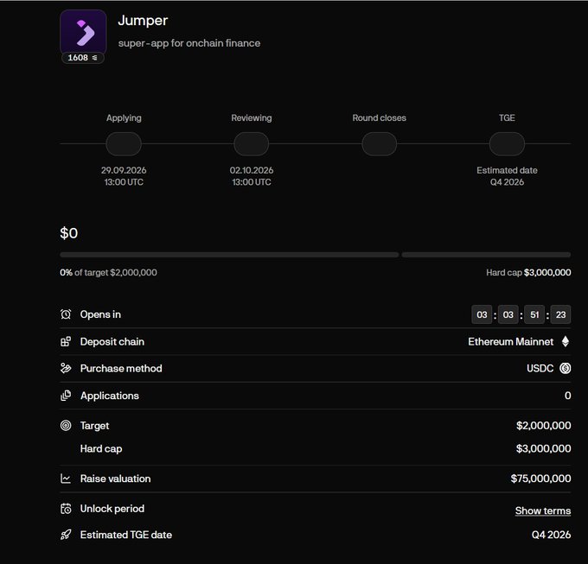Click the USDC coin icon
This screenshot has width=588, height=564.
566,369
